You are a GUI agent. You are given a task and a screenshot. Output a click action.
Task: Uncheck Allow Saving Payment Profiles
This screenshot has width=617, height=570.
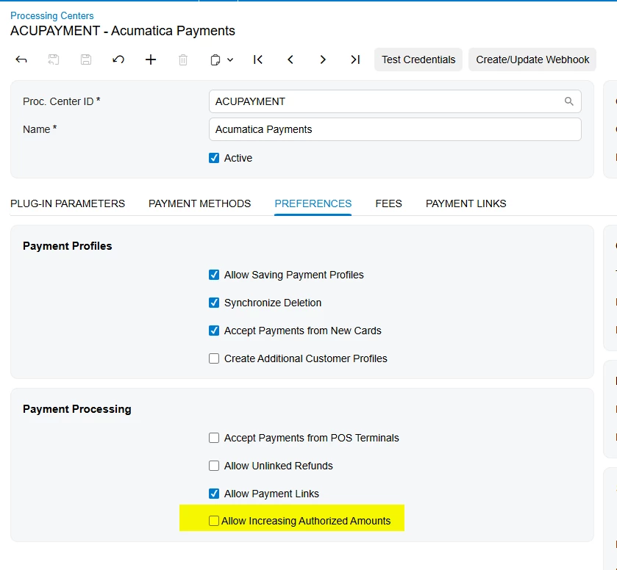214,275
